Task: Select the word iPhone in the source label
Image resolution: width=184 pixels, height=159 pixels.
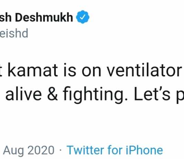Action: [144, 150]
